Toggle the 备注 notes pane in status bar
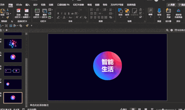This screenshot has width=185, height=110. 124,109
